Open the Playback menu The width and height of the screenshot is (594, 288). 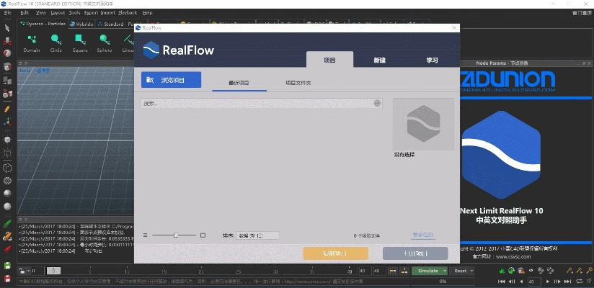tap(128, 12)
